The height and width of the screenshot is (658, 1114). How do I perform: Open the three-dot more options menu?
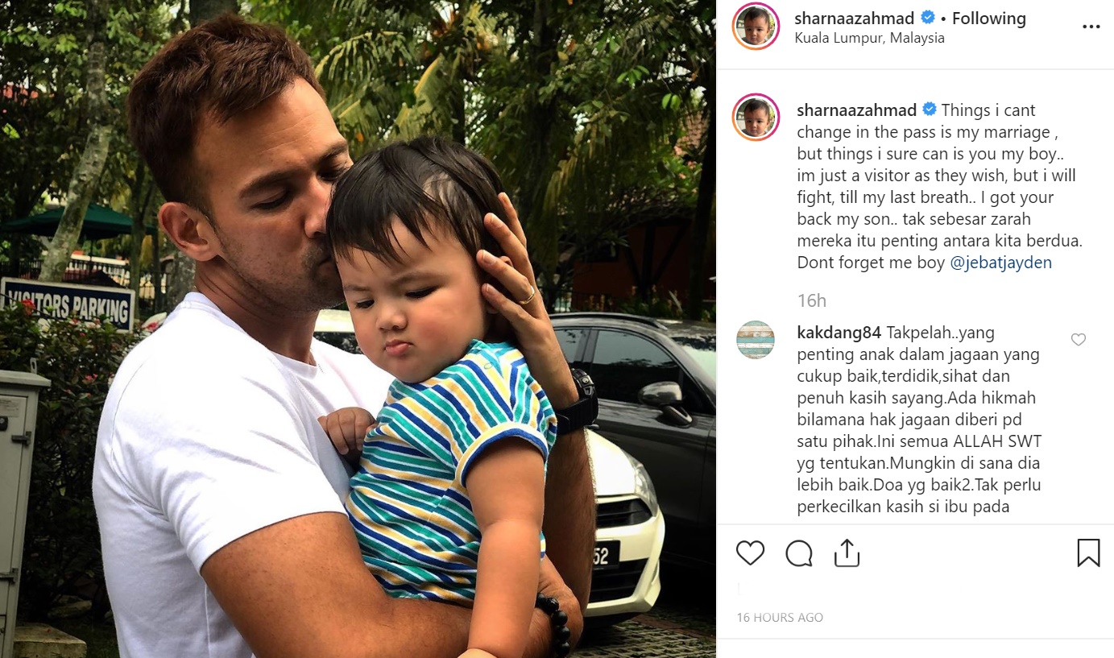(x=1091, y=27)
